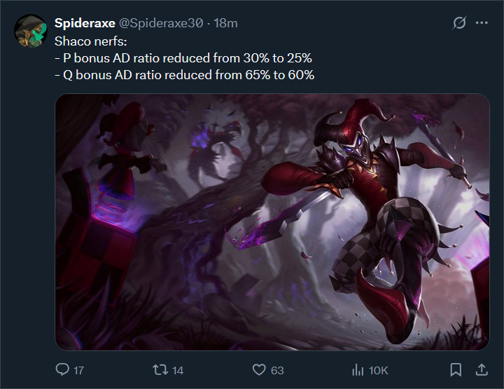Open the Shaco splash art image
The image size is (504, 389).
[272, 221]
